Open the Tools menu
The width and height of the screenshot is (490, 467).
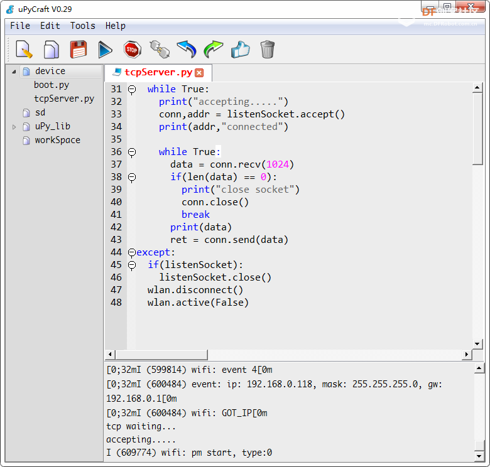[x=82, y=26]
